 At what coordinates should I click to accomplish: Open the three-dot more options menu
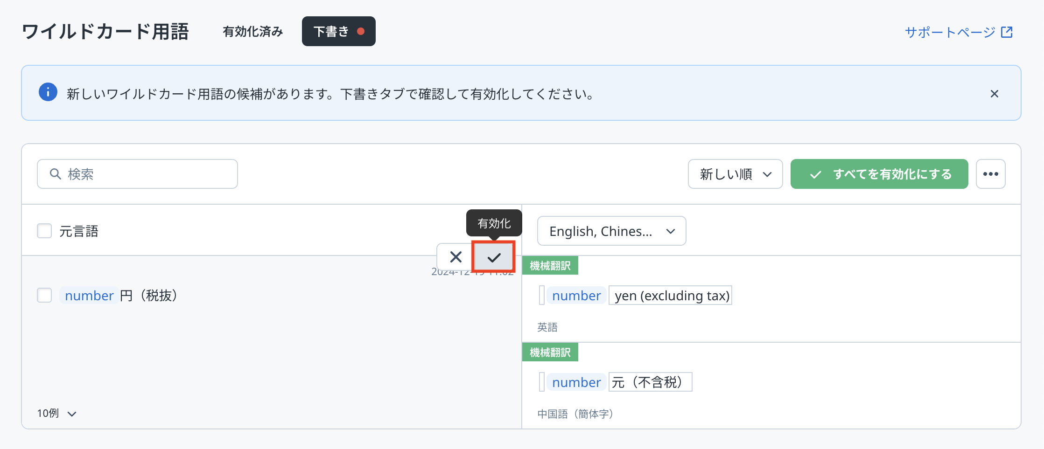[990, 174]
